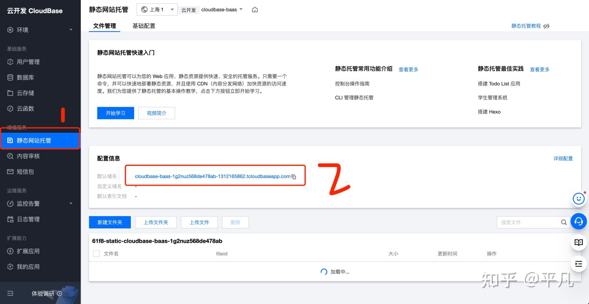Open the CLI 管理静态托管 link

click(x=354, y=98)
